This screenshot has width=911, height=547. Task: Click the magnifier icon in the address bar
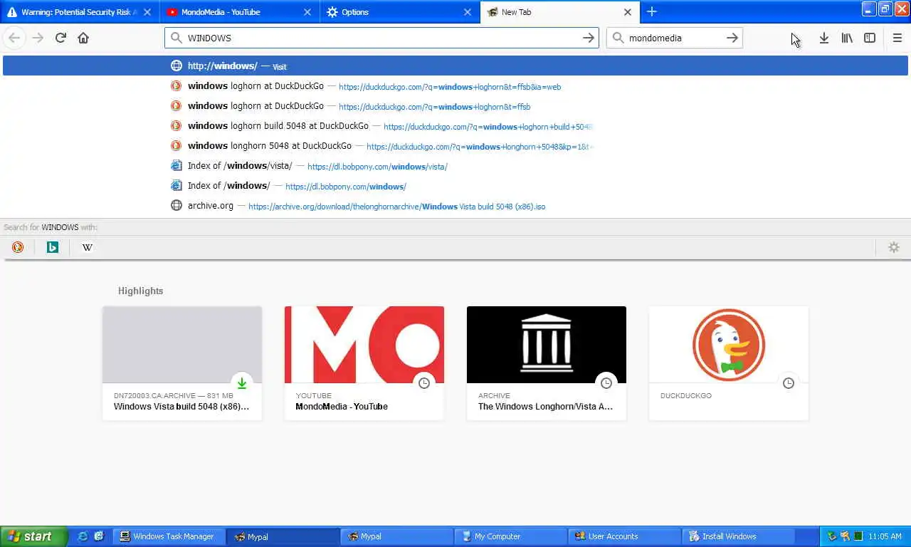pyautogui.click(x=176, y=38)
